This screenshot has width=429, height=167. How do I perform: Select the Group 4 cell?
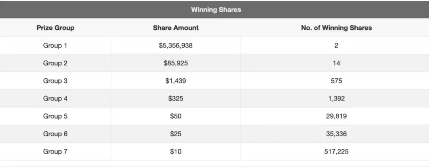click(x=55, y=99)
